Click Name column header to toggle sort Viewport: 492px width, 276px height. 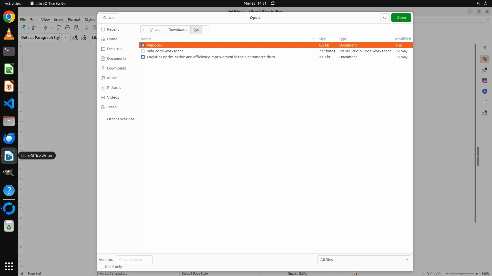[x=146, y=39]
